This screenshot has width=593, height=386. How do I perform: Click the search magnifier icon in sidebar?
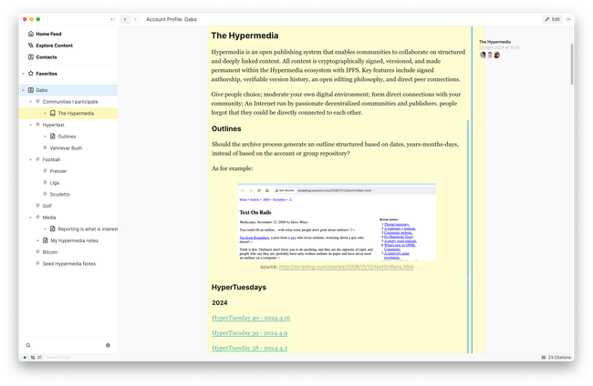(x=28, y=345)
